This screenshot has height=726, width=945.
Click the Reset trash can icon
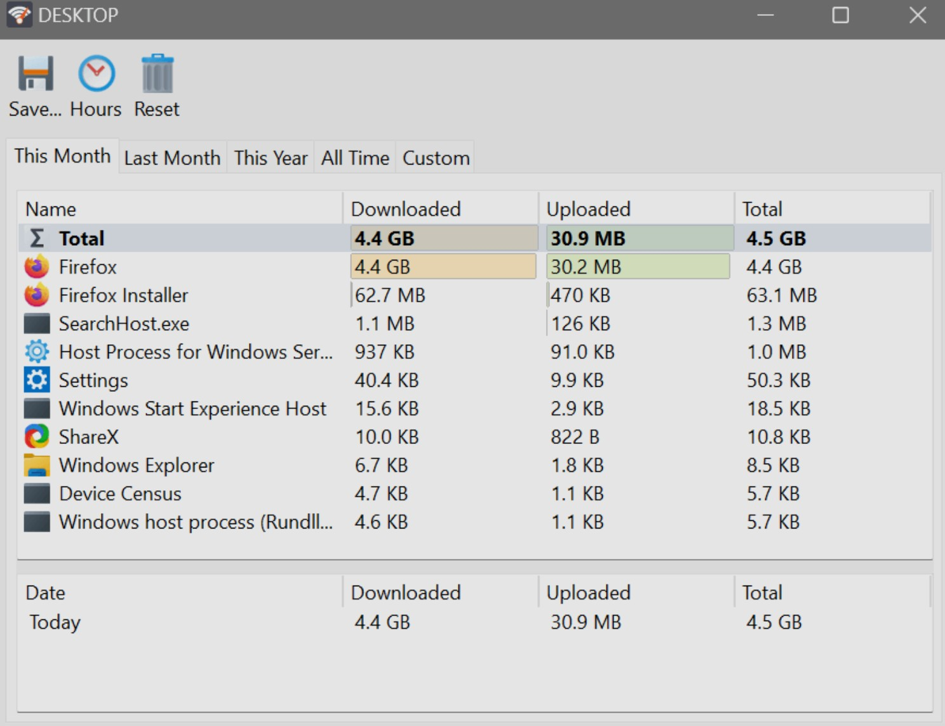[157, 74]
